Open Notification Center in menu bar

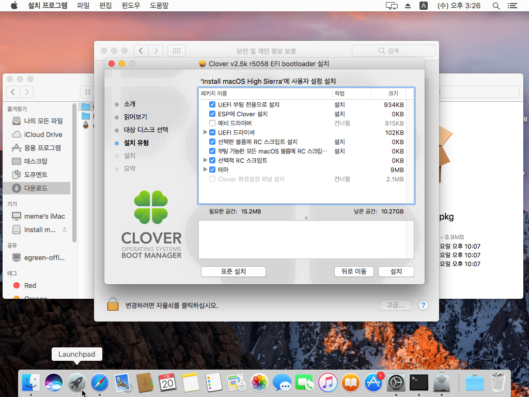click(512, 6)
